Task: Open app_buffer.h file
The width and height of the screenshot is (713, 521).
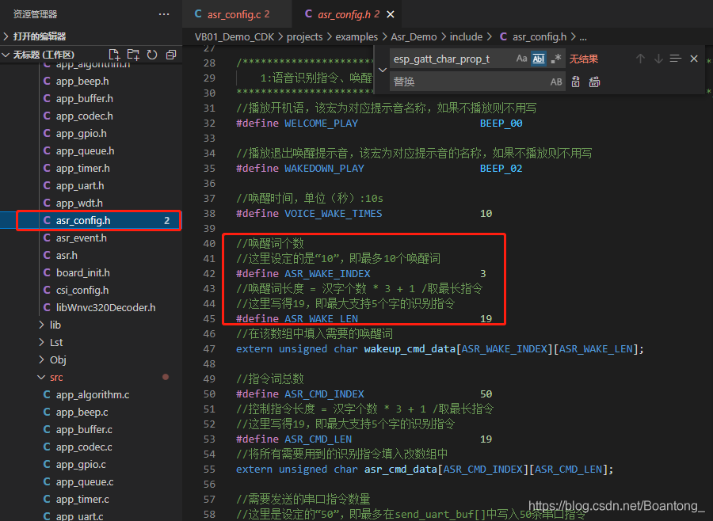Action: (x=91, y=99)
